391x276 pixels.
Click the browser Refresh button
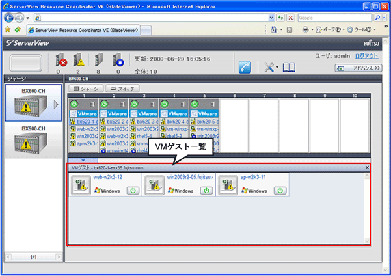point(281,18)
